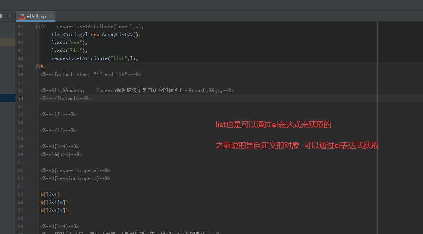Click the commented request.setAttribute("user",u) line
423x234 pixels.
pyautogui.click(x=92, y=27)
